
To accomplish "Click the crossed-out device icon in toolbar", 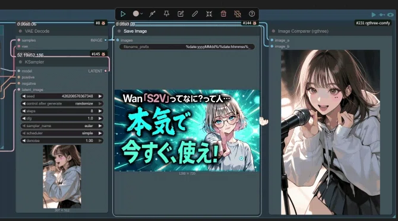I will point(238,14).
